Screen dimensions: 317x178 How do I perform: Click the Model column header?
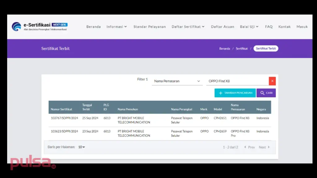(218, 109)
